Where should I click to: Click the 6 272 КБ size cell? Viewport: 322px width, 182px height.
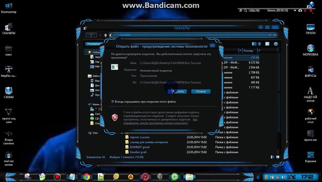254,62
